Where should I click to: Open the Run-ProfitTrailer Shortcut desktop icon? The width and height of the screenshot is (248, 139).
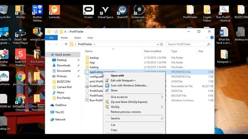click(x=224, y=13)
